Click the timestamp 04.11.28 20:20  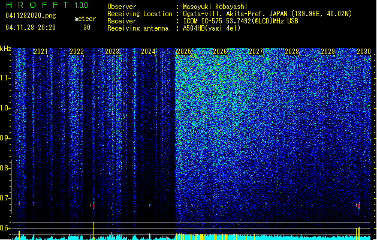click(31, 28)
